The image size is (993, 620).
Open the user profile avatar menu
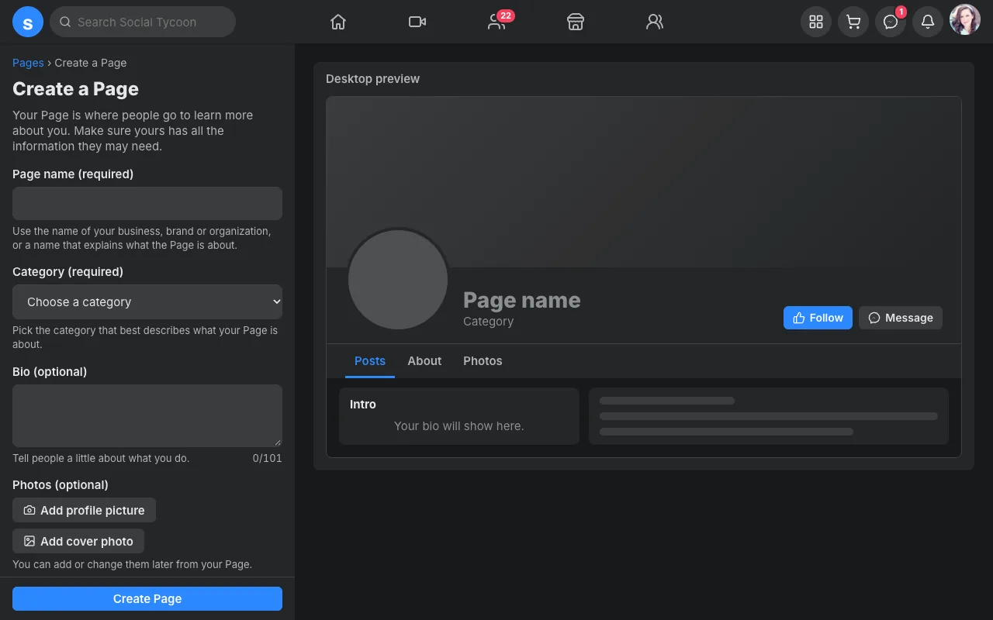coord(965,20)
